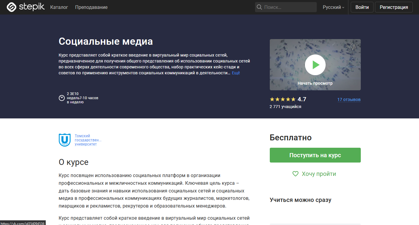Click the clock icon next to course workload

[x=61, y=98]
